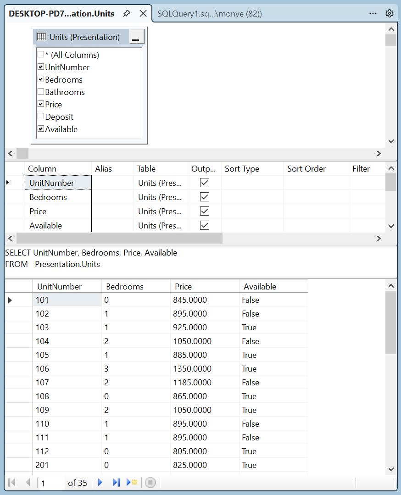Click the Alias header in criteria grid
This screenshot has height=495, width=401.
coord(113,169)
